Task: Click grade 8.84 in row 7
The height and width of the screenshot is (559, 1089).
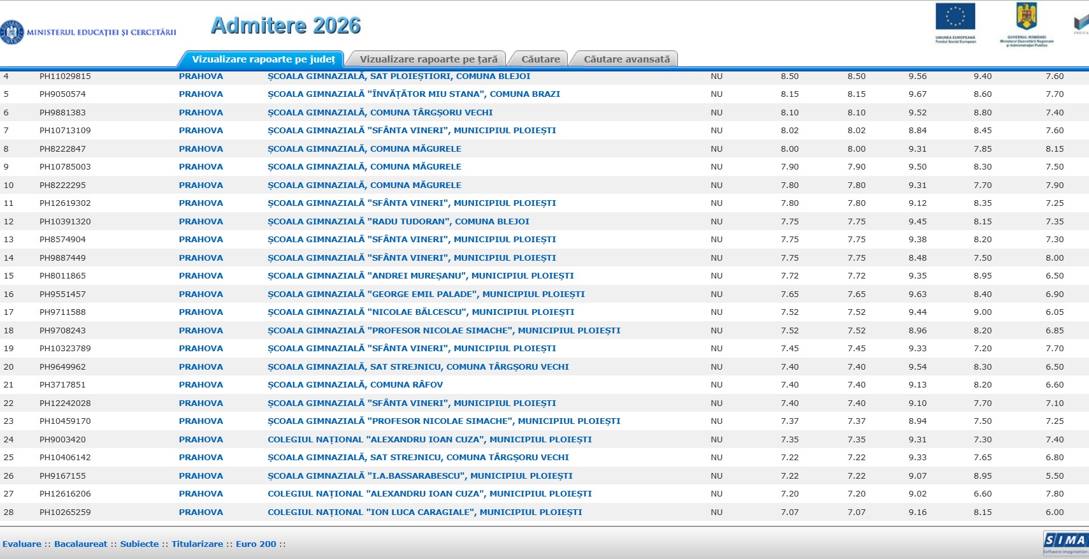Action: tap(918, 130)
